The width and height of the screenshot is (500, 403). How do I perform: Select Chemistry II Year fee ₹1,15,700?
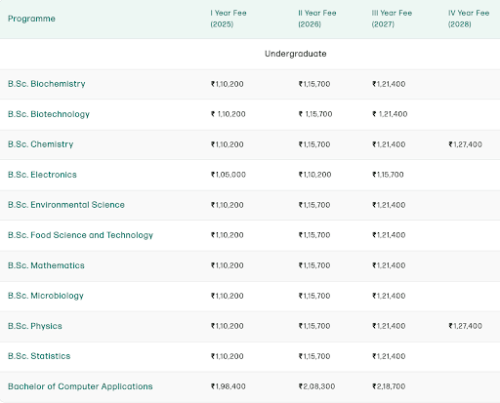point(314,144)
